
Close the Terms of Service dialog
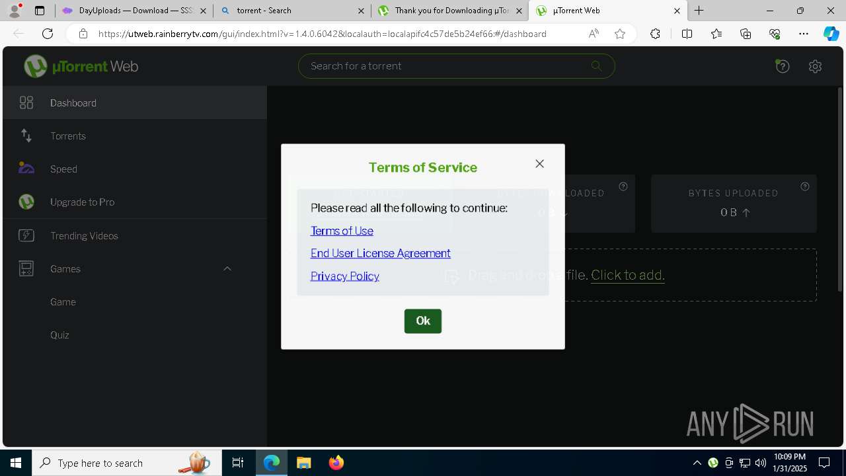(539, 163)
